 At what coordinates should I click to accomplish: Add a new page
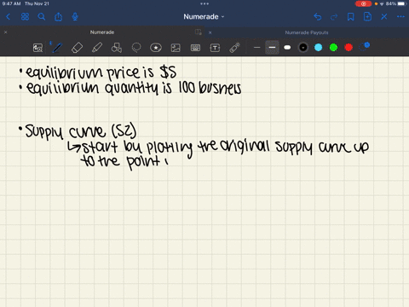pos(367,17)
